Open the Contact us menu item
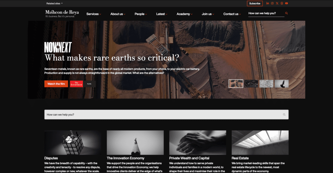Viewport: 333px width, 173px height. [x=232, y=14]
